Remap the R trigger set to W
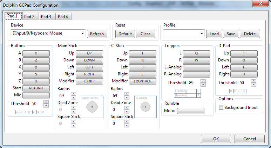The height and width of the screenshot is (148, 271). coord(197,60)
